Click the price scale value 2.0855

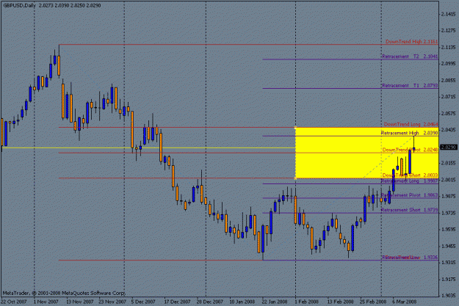click(x=449, y=80)
